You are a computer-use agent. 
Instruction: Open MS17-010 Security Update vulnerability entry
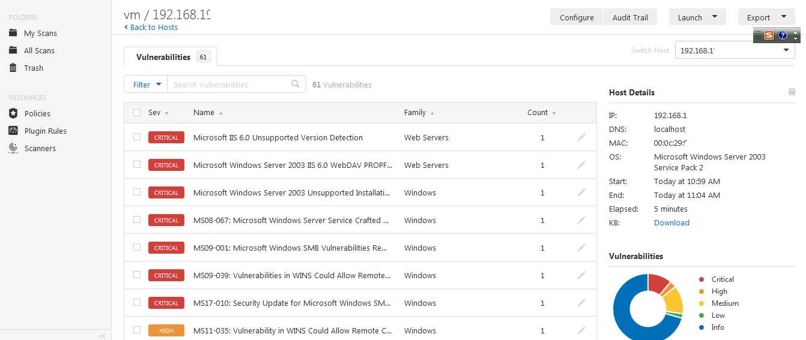[x=292, y=303]
